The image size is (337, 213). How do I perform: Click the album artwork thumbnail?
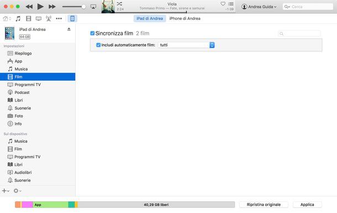(x=108, y=7)
